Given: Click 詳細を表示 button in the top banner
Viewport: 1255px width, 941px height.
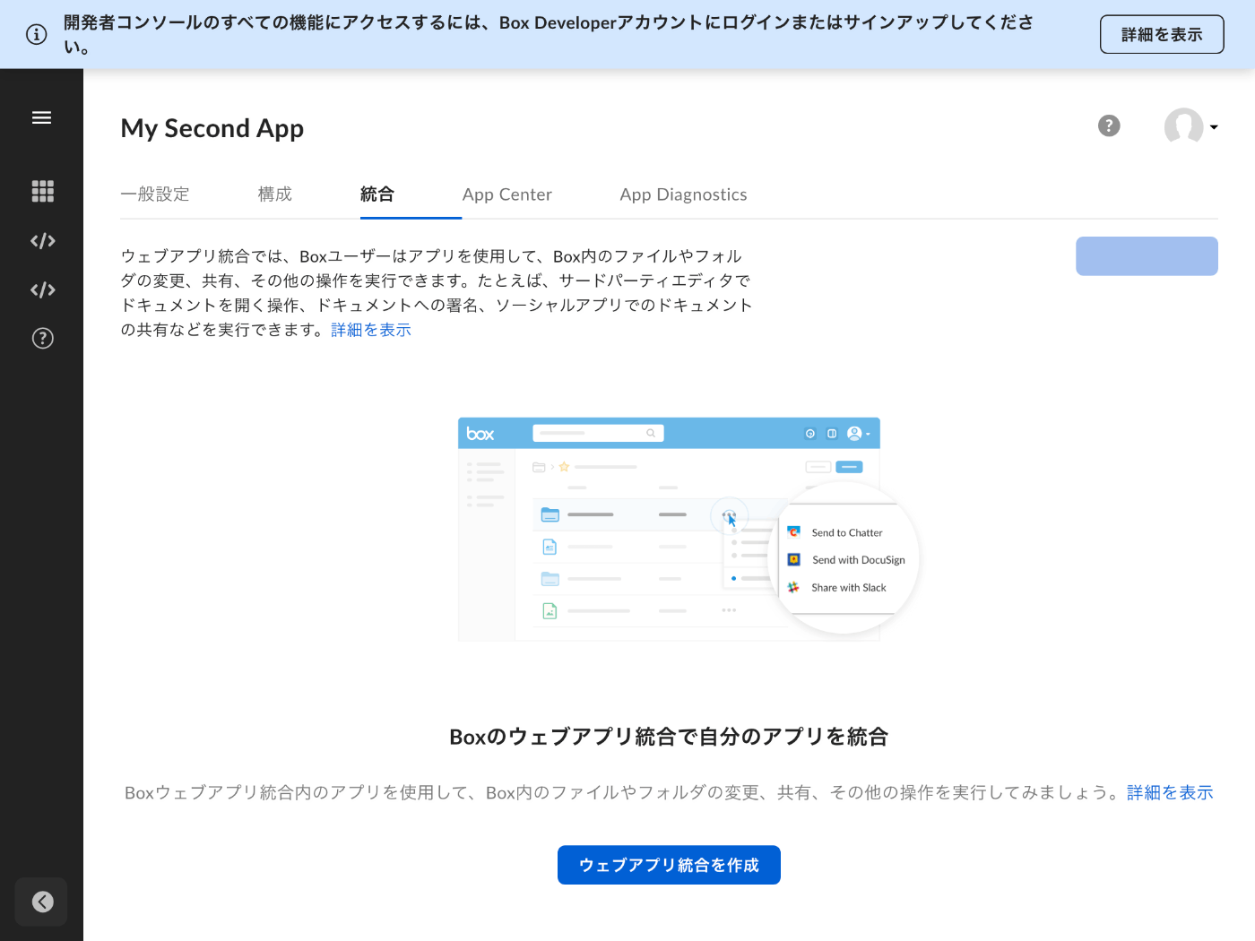Looking at the screenshot, I should [1162, 35].
